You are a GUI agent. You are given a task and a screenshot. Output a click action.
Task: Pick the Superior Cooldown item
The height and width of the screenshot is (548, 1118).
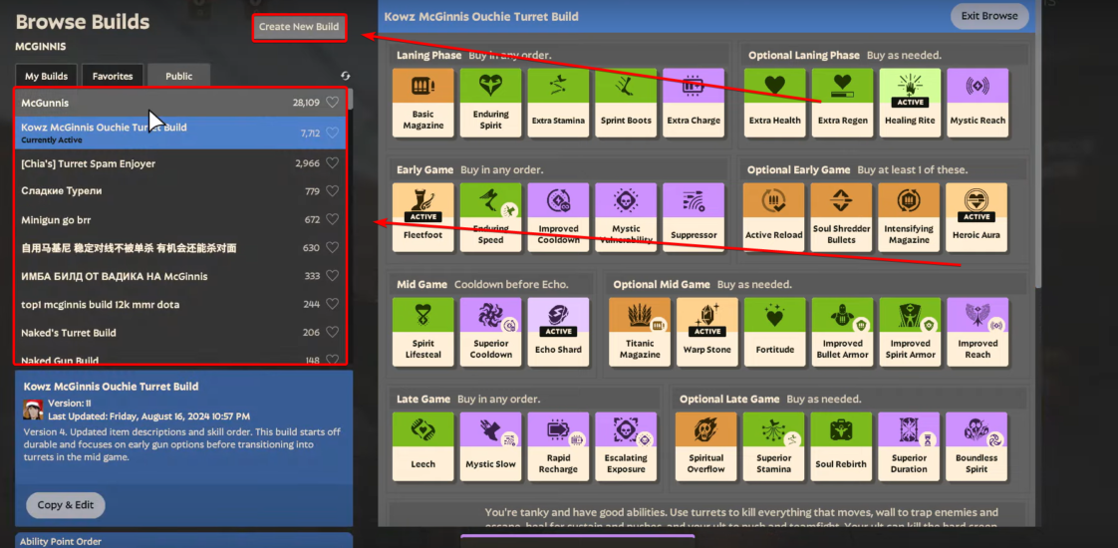point(490,332)
